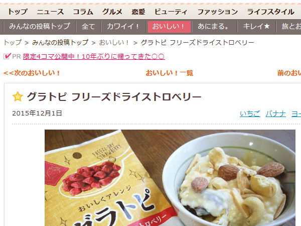
Task: Click the PR checkmark icon
Action: click(x=7, y=56)
